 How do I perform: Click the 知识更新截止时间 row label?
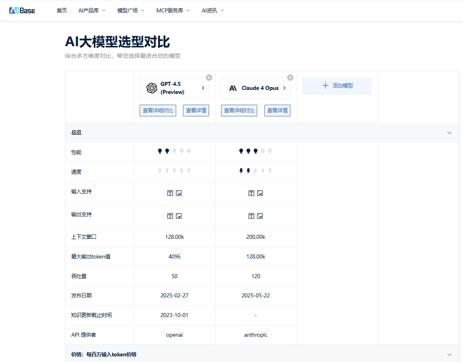[91, 315]
